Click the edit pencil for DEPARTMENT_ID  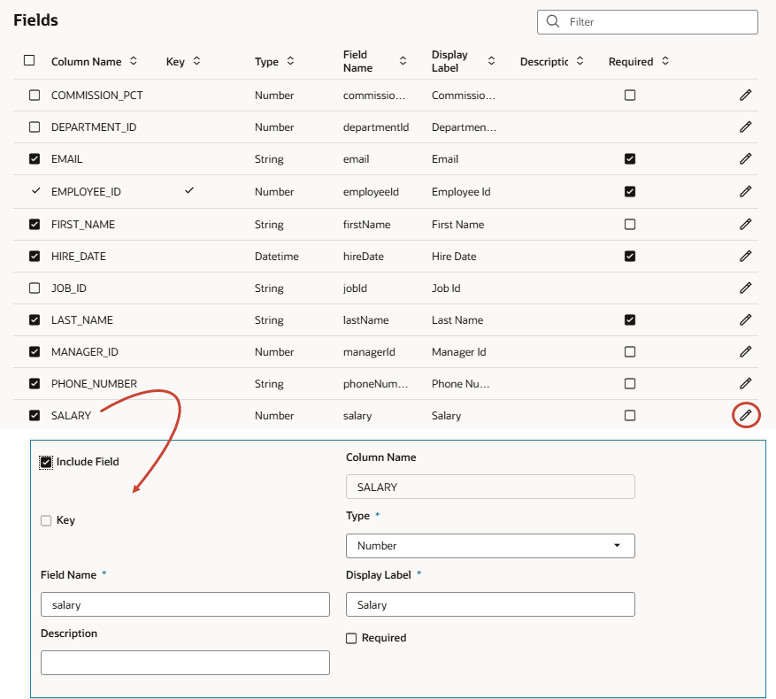point(745,127)
